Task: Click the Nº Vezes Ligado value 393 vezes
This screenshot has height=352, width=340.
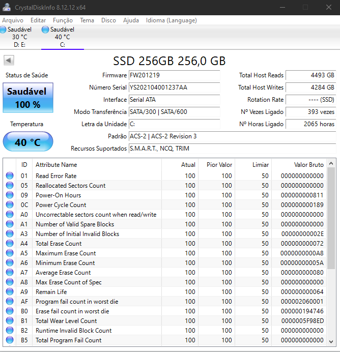Action: (311, 112)
